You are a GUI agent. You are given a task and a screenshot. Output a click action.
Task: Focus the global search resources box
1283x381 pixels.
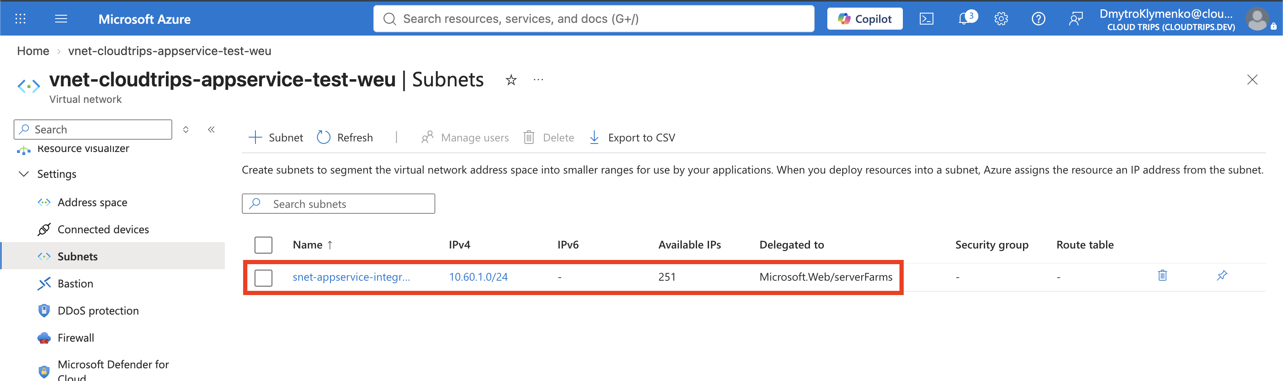click(x=594, y=19)
